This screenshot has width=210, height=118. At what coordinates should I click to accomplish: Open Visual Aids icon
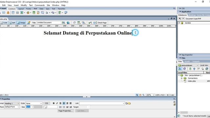click(83, 23)
